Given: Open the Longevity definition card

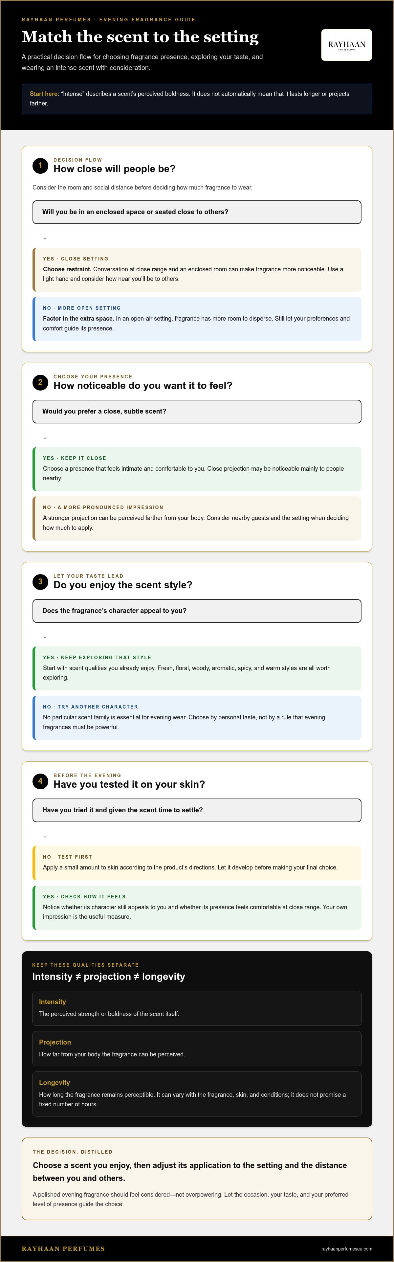Looking at the screenshot, I should (x=197, y=1094).
